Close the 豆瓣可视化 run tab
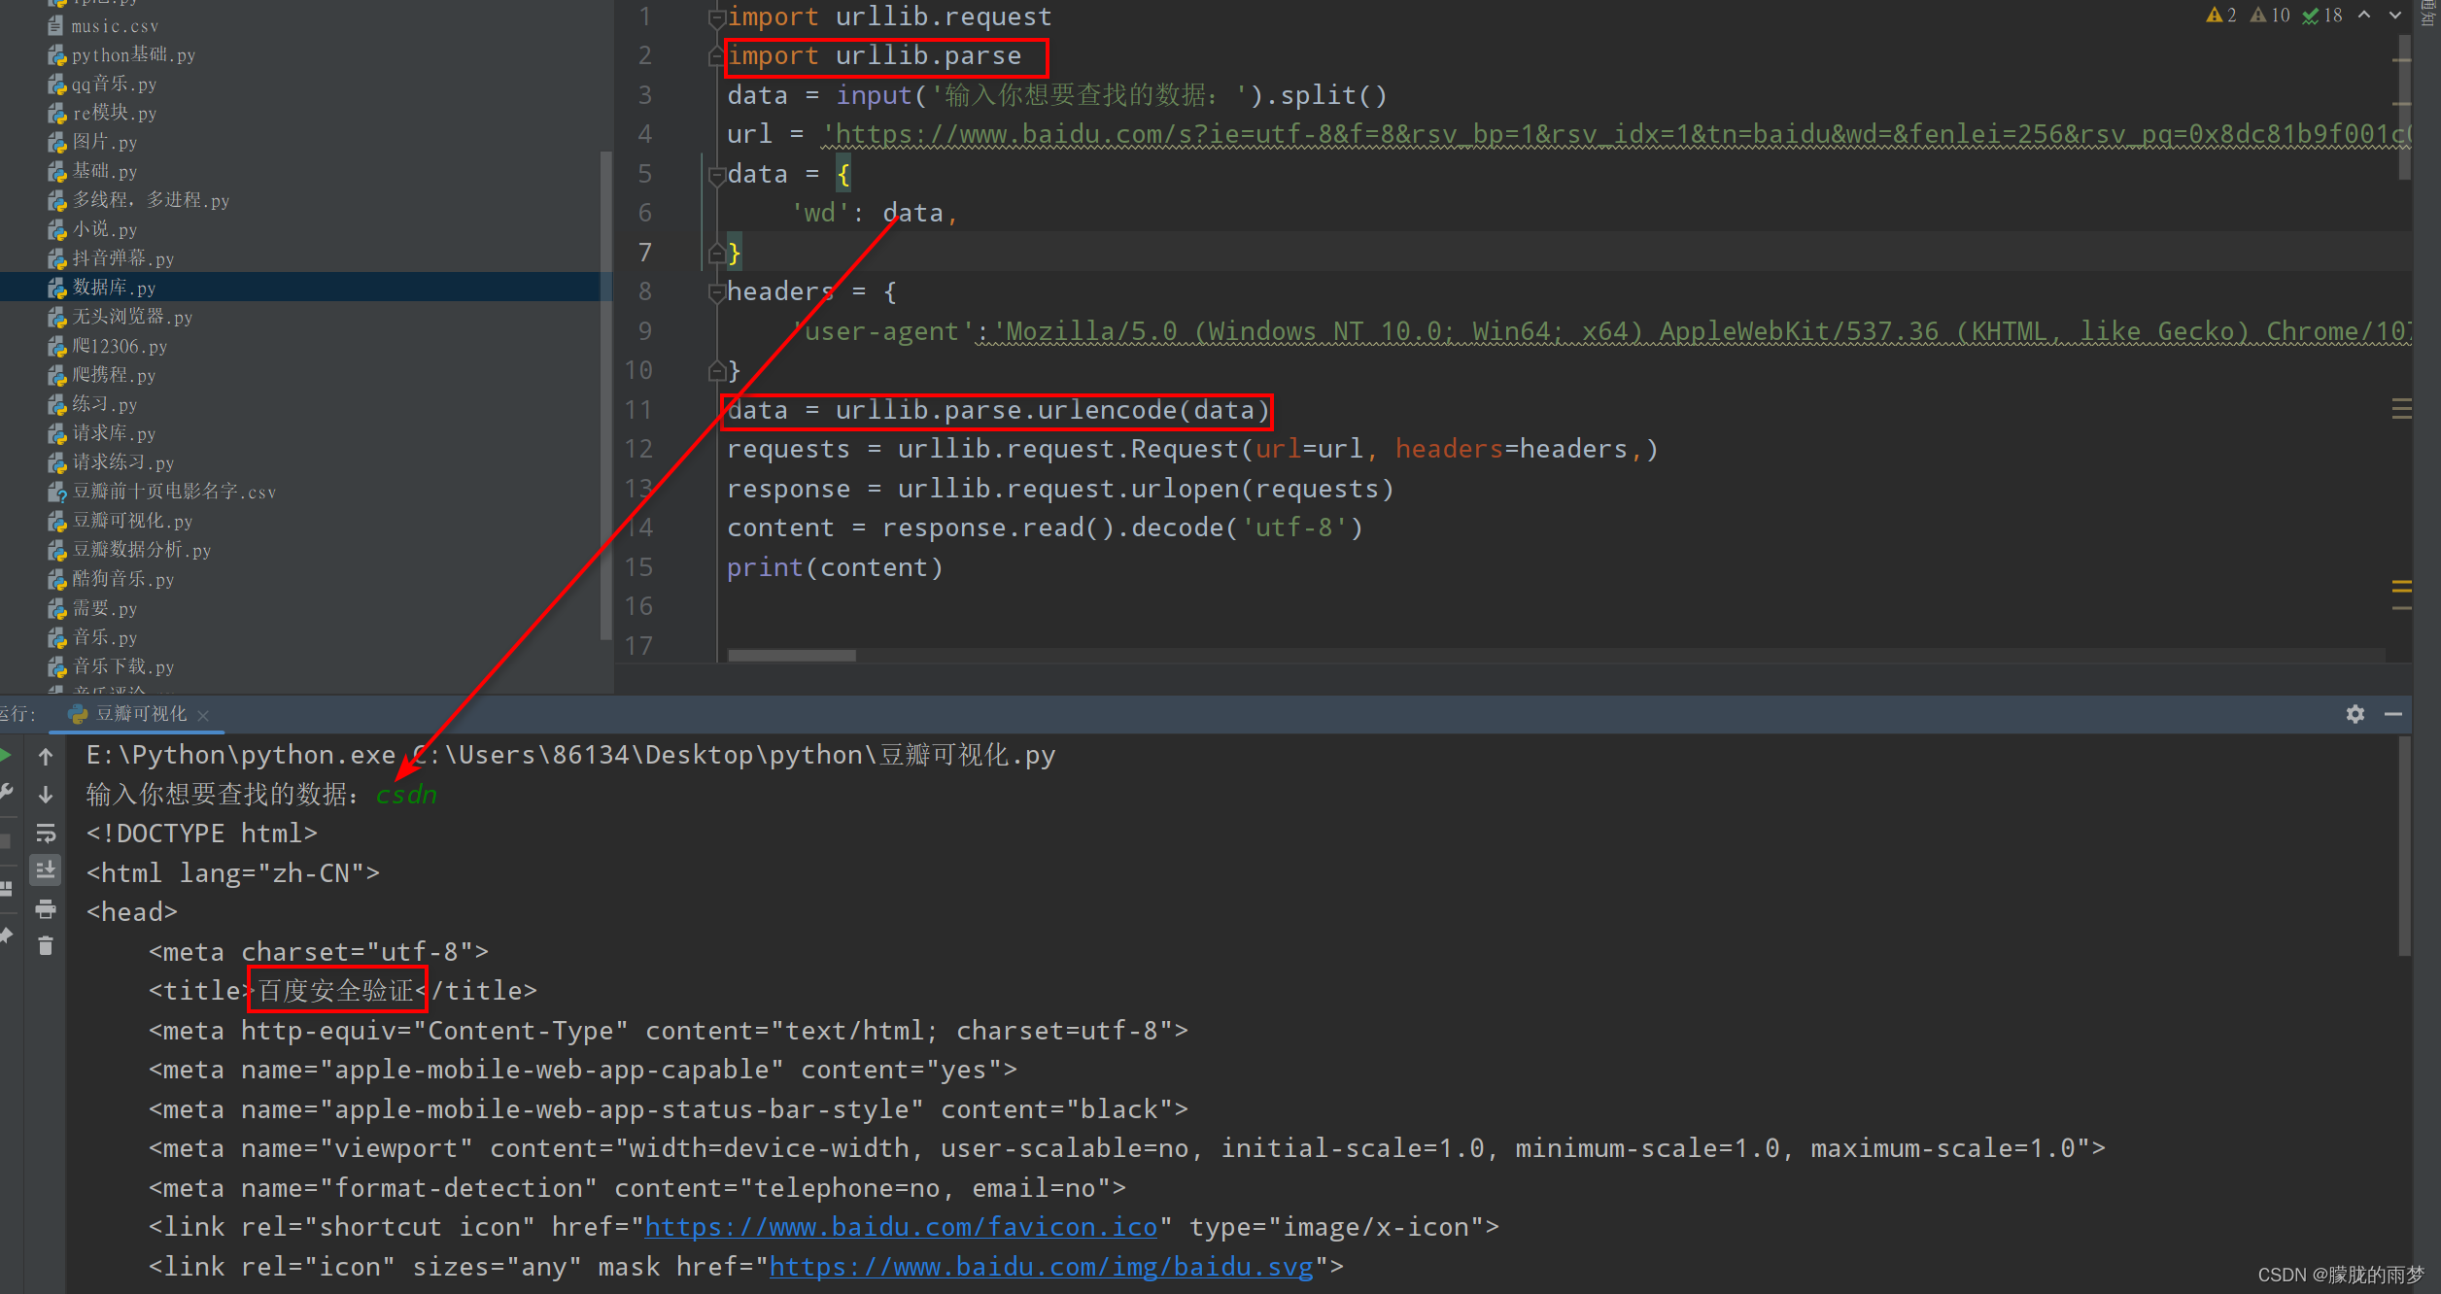2441x1294 pixels. click(203, 715)
